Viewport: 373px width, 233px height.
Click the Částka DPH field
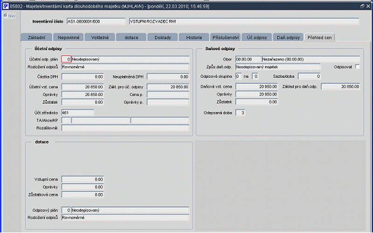point(83,77)
